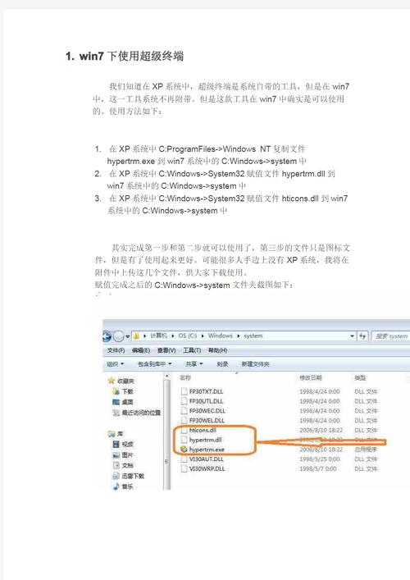This screenshot has height=580, width=410.
Task: Click the date 1998/5/25 0:00
Action: click(x=320, y=459)
